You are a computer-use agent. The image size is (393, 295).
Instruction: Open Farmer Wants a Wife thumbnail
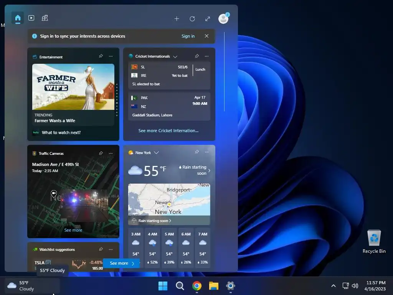(x=73, y=87)
